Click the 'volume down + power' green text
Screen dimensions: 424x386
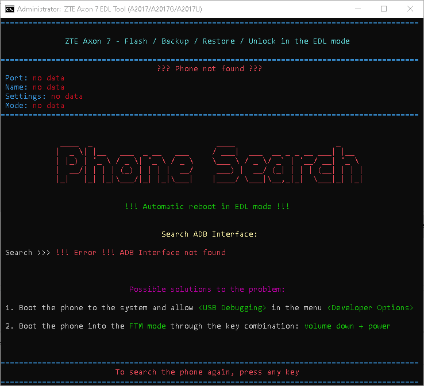(348, 326)
